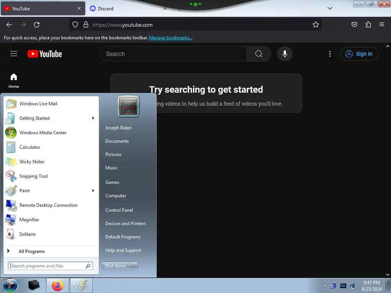Open Joseph Biden user folder

click(118, 127)
